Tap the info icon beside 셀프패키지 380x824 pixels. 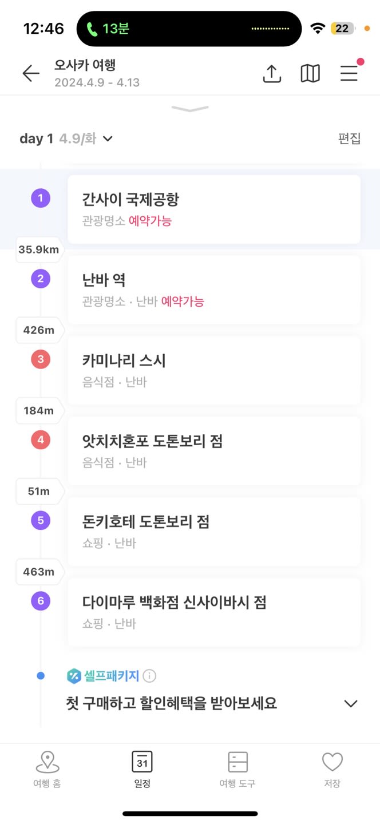click(149, 676)
